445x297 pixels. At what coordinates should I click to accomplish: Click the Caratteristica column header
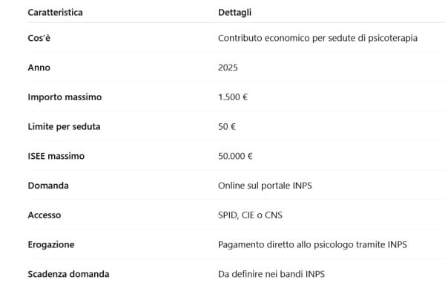pyautogui.click(x=55, y=13)
